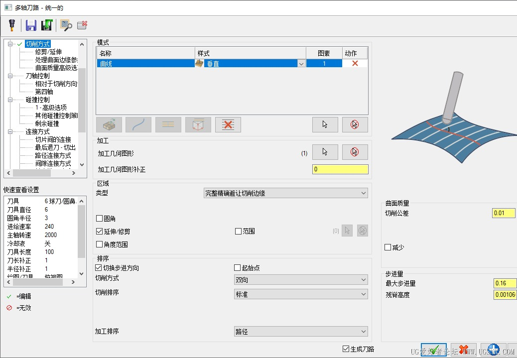Click the greyed select arrow beside 范围
The width and height of the screenshot is (517, 358).
point(347,231)
